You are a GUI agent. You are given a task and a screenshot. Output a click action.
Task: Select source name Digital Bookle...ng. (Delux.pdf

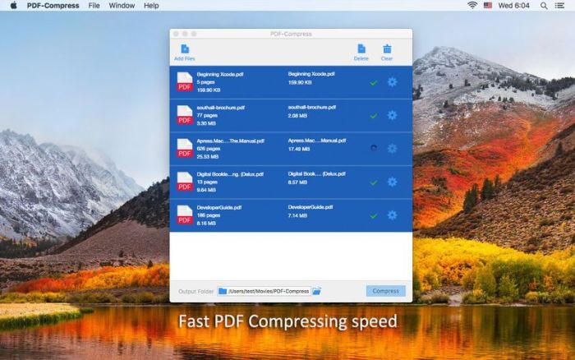[x=230, y=174]
